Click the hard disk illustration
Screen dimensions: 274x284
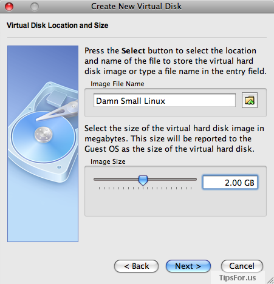[43, 132]
